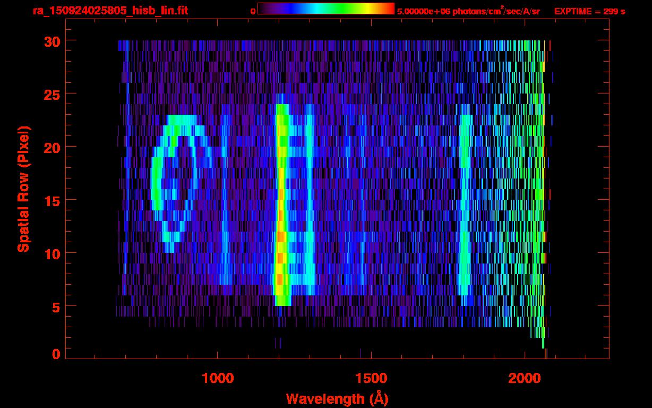The height and width of the screenshot is (408, 652).
Task: Click the ring-shaped feature in the spectrum
Action: coord(181,183)
